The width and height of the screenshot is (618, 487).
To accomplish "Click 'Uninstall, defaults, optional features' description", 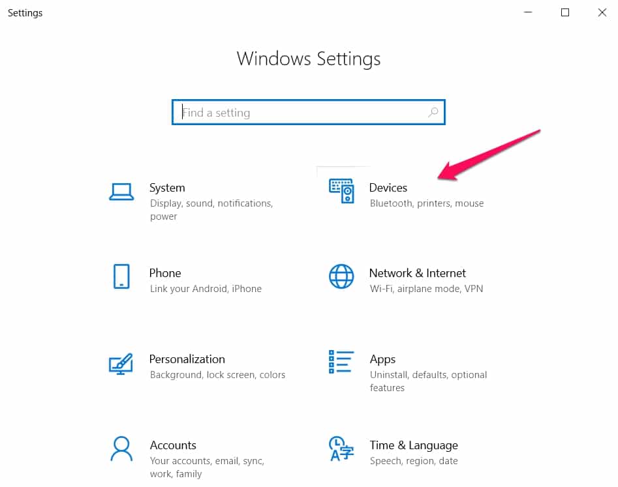I will point(428,381).
